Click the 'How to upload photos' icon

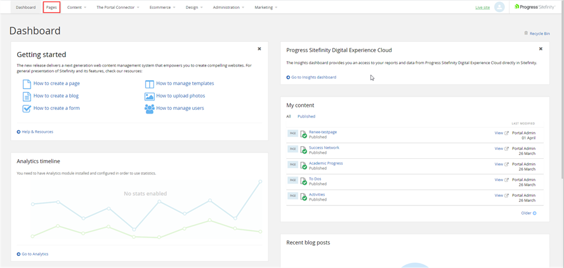(x=150, y=96)
